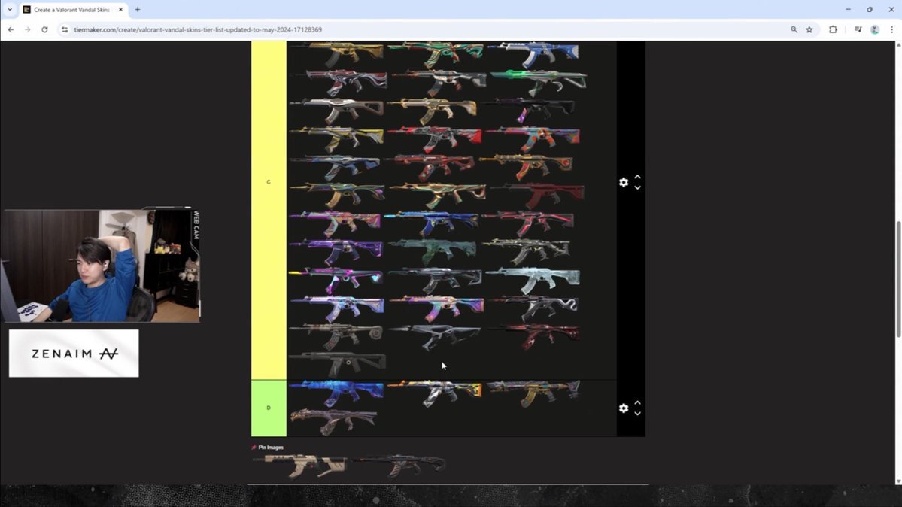Screen dimensions: 902x507
Task: Open the Chrome profile avatar
Action: (x=875, y=29)
